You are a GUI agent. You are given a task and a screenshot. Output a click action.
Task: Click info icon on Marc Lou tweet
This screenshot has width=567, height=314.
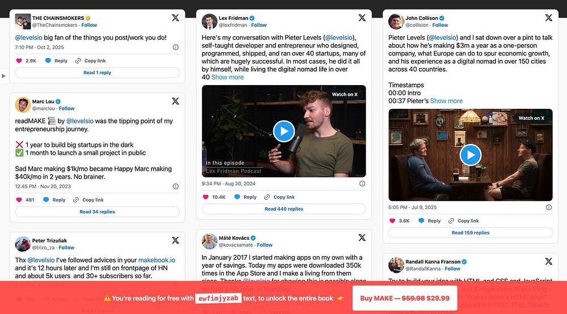[175, 186]
